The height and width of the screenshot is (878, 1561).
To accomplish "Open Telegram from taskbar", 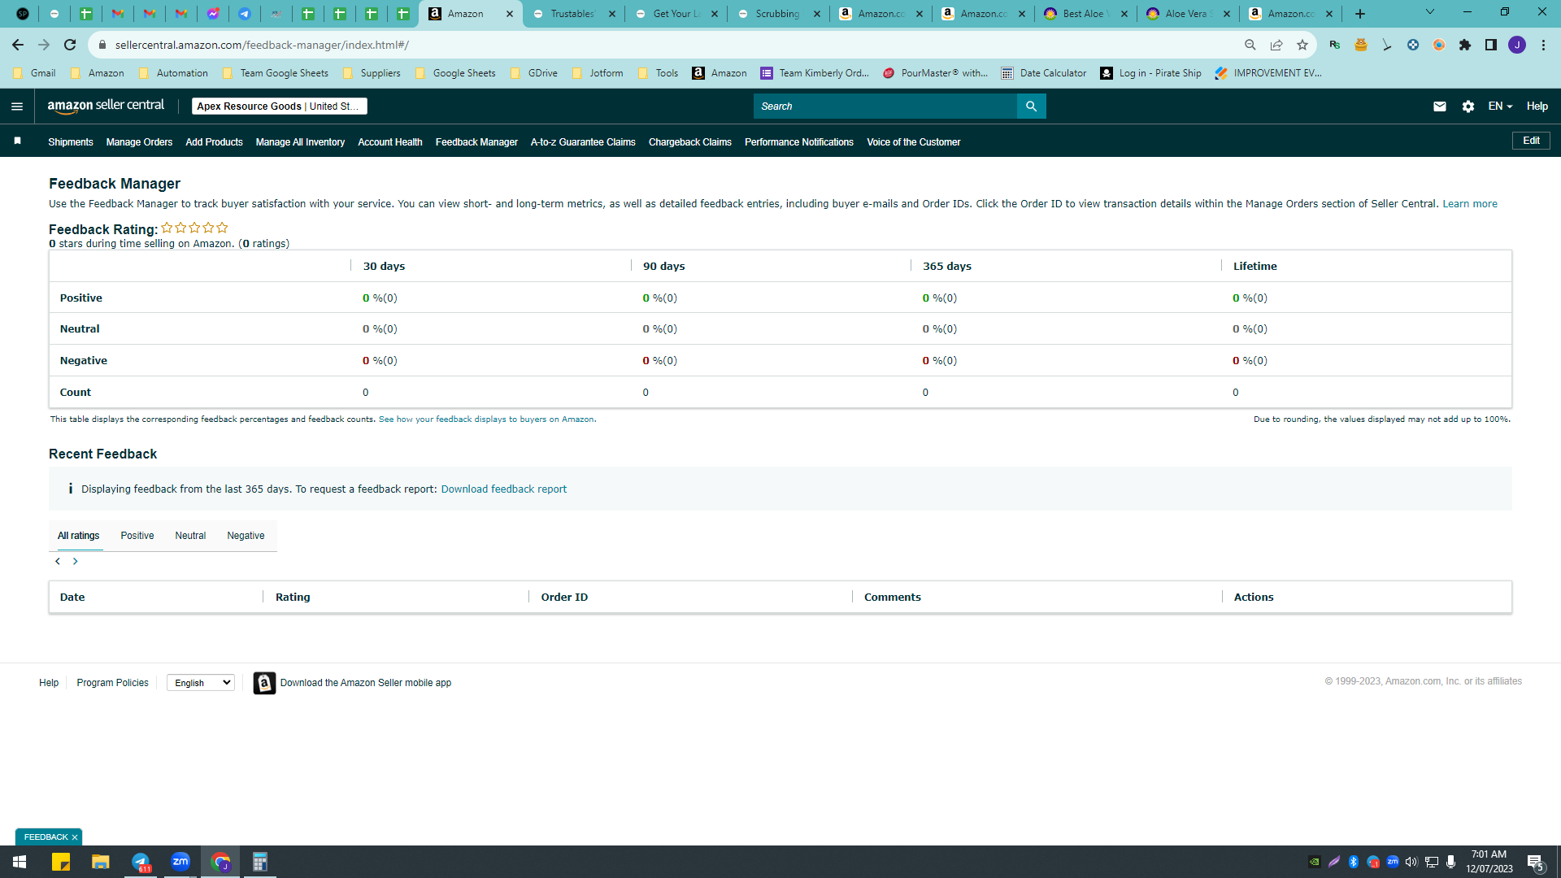I will (x=141, y=862).
